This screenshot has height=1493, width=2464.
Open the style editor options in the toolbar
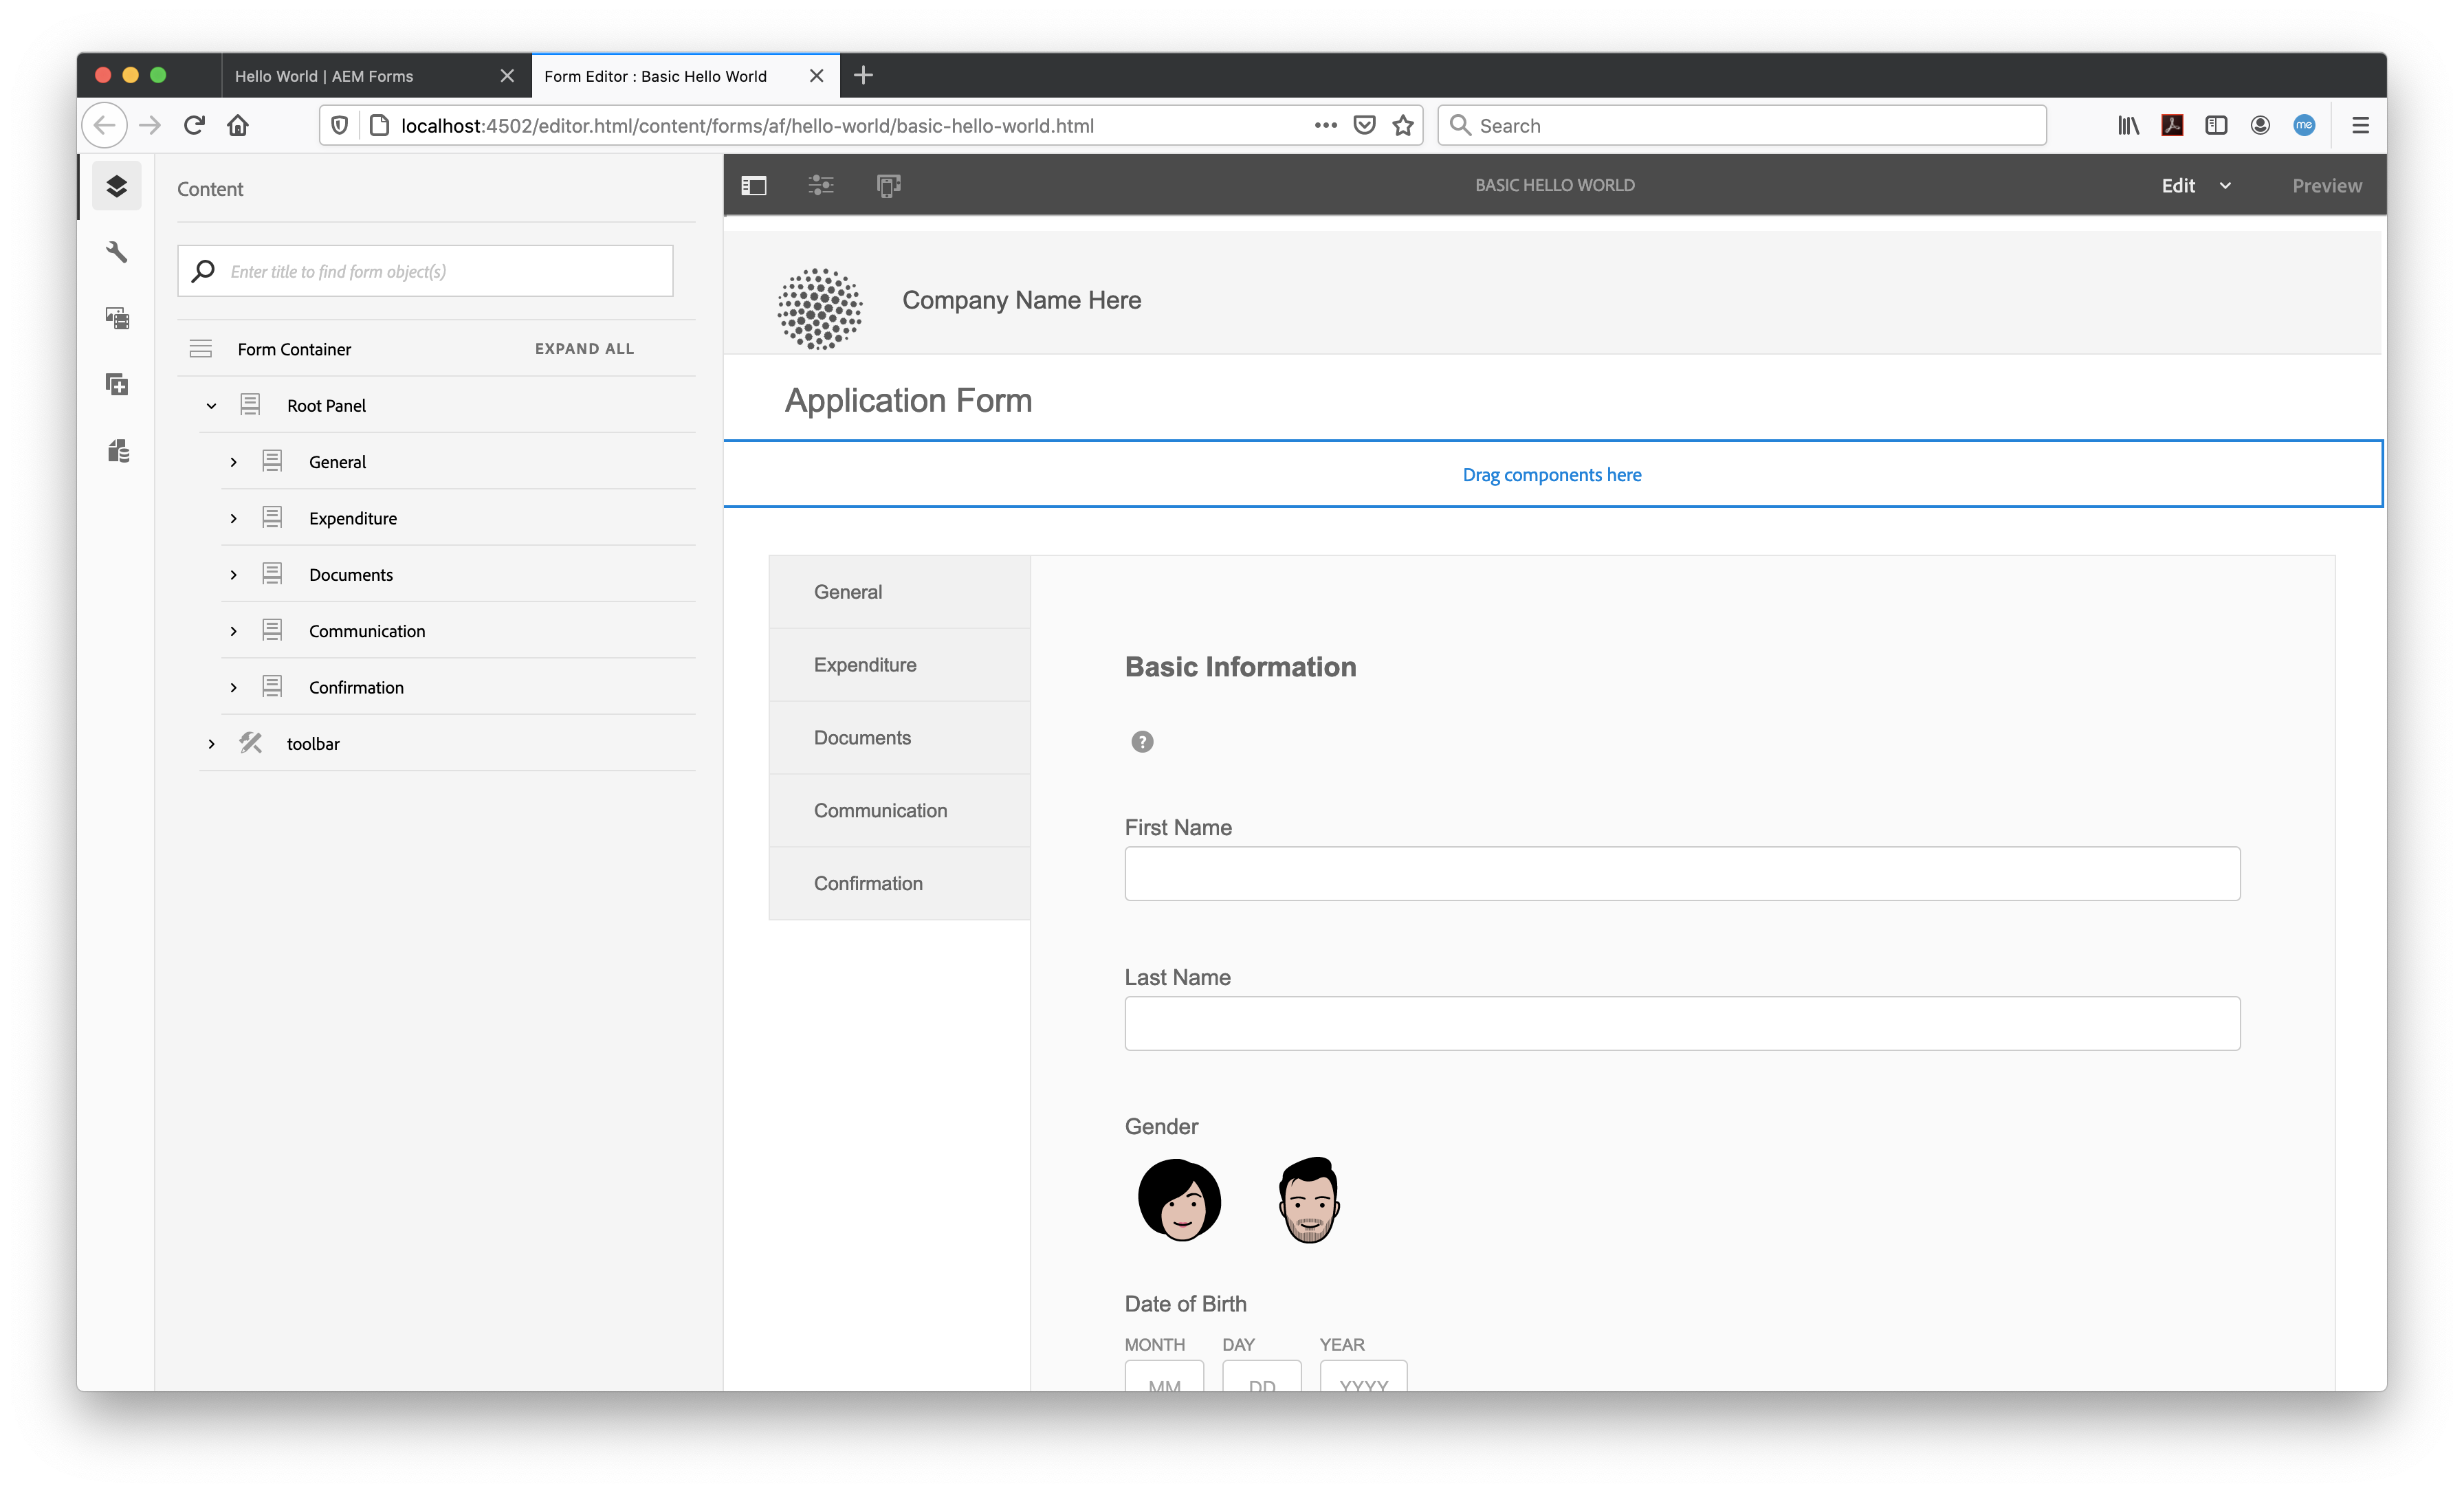(821, 185)
